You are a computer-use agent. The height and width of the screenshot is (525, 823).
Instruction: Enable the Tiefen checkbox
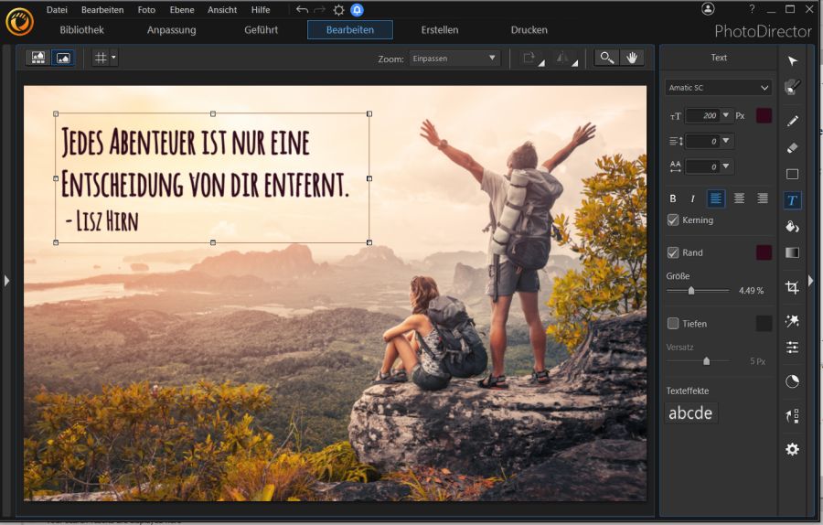[673, 324]
